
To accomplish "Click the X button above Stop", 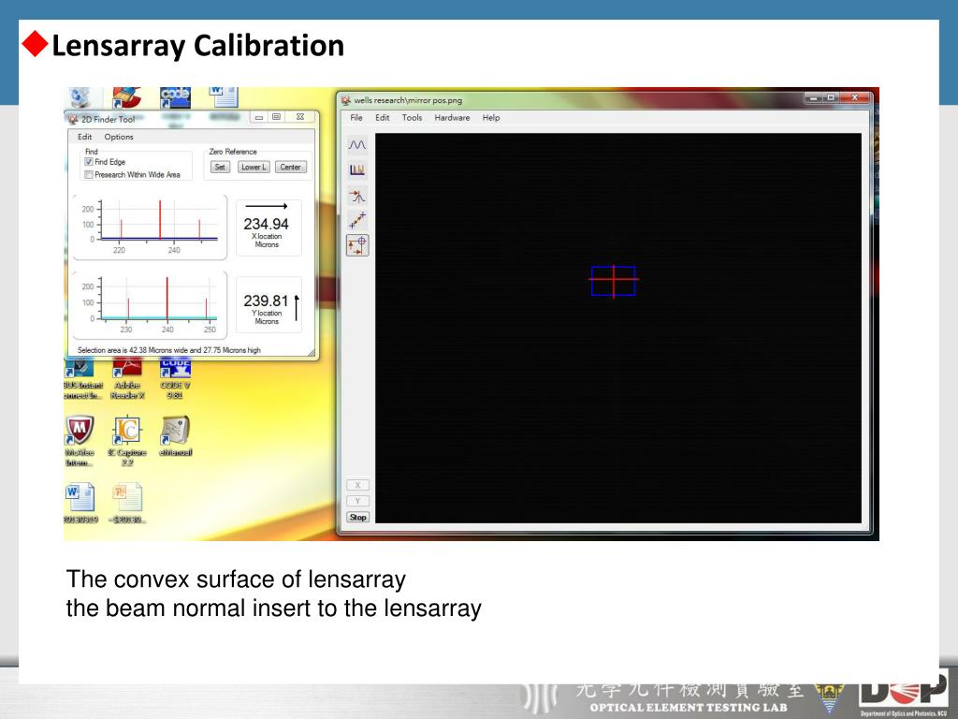I will [x=358, y=486].
